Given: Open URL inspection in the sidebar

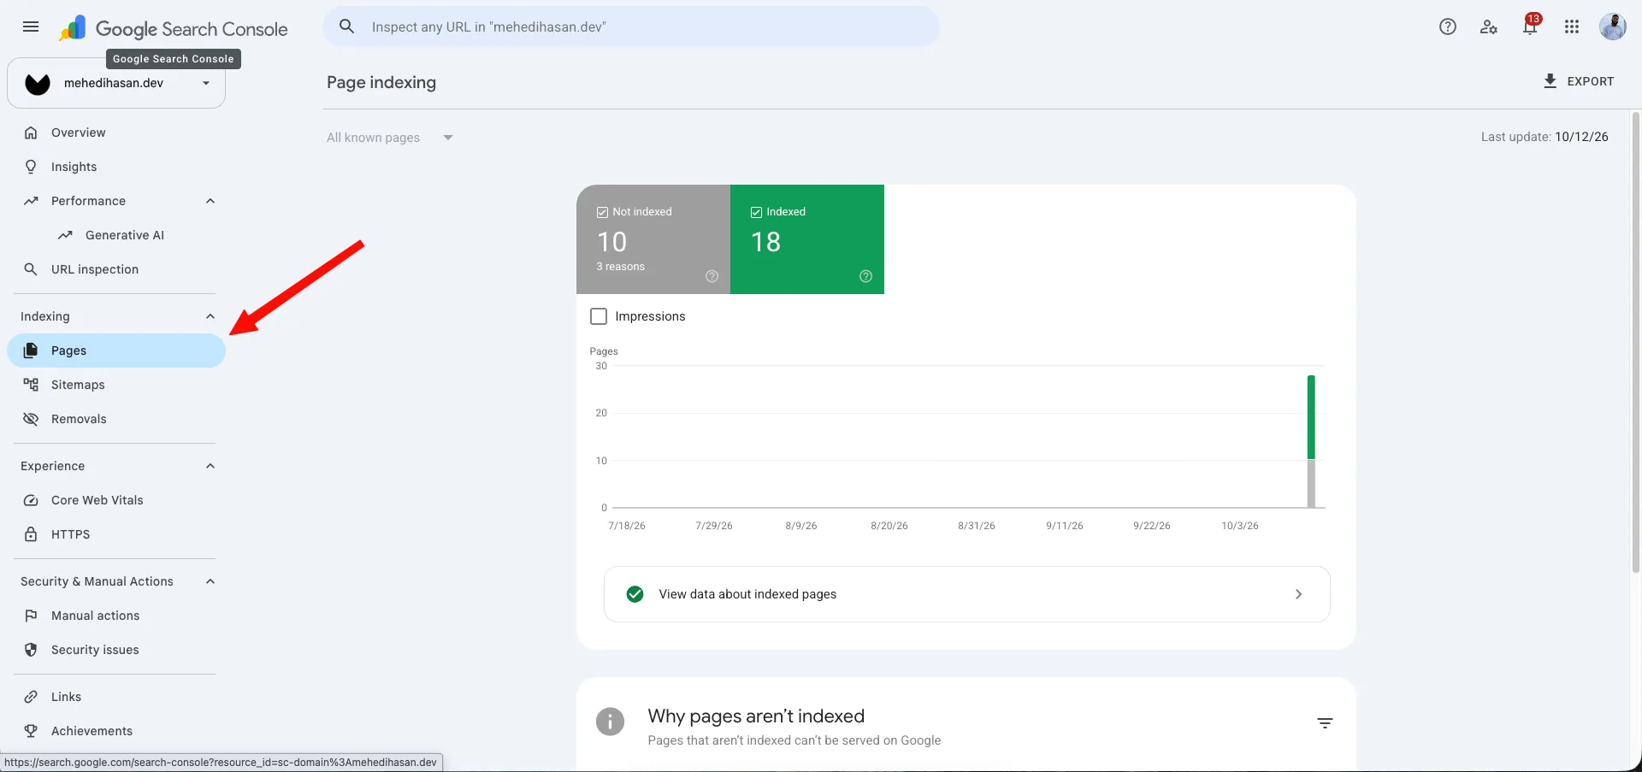Looking at the screenshot, I should click(116, 269).
